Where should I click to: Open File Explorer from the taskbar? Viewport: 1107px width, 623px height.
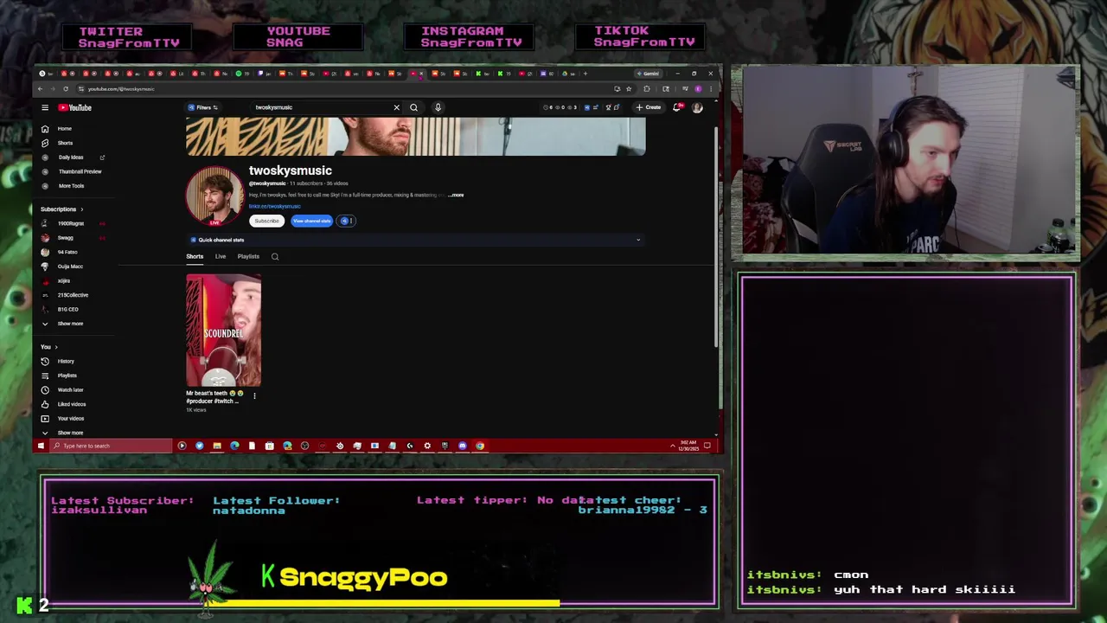point(217,446)
